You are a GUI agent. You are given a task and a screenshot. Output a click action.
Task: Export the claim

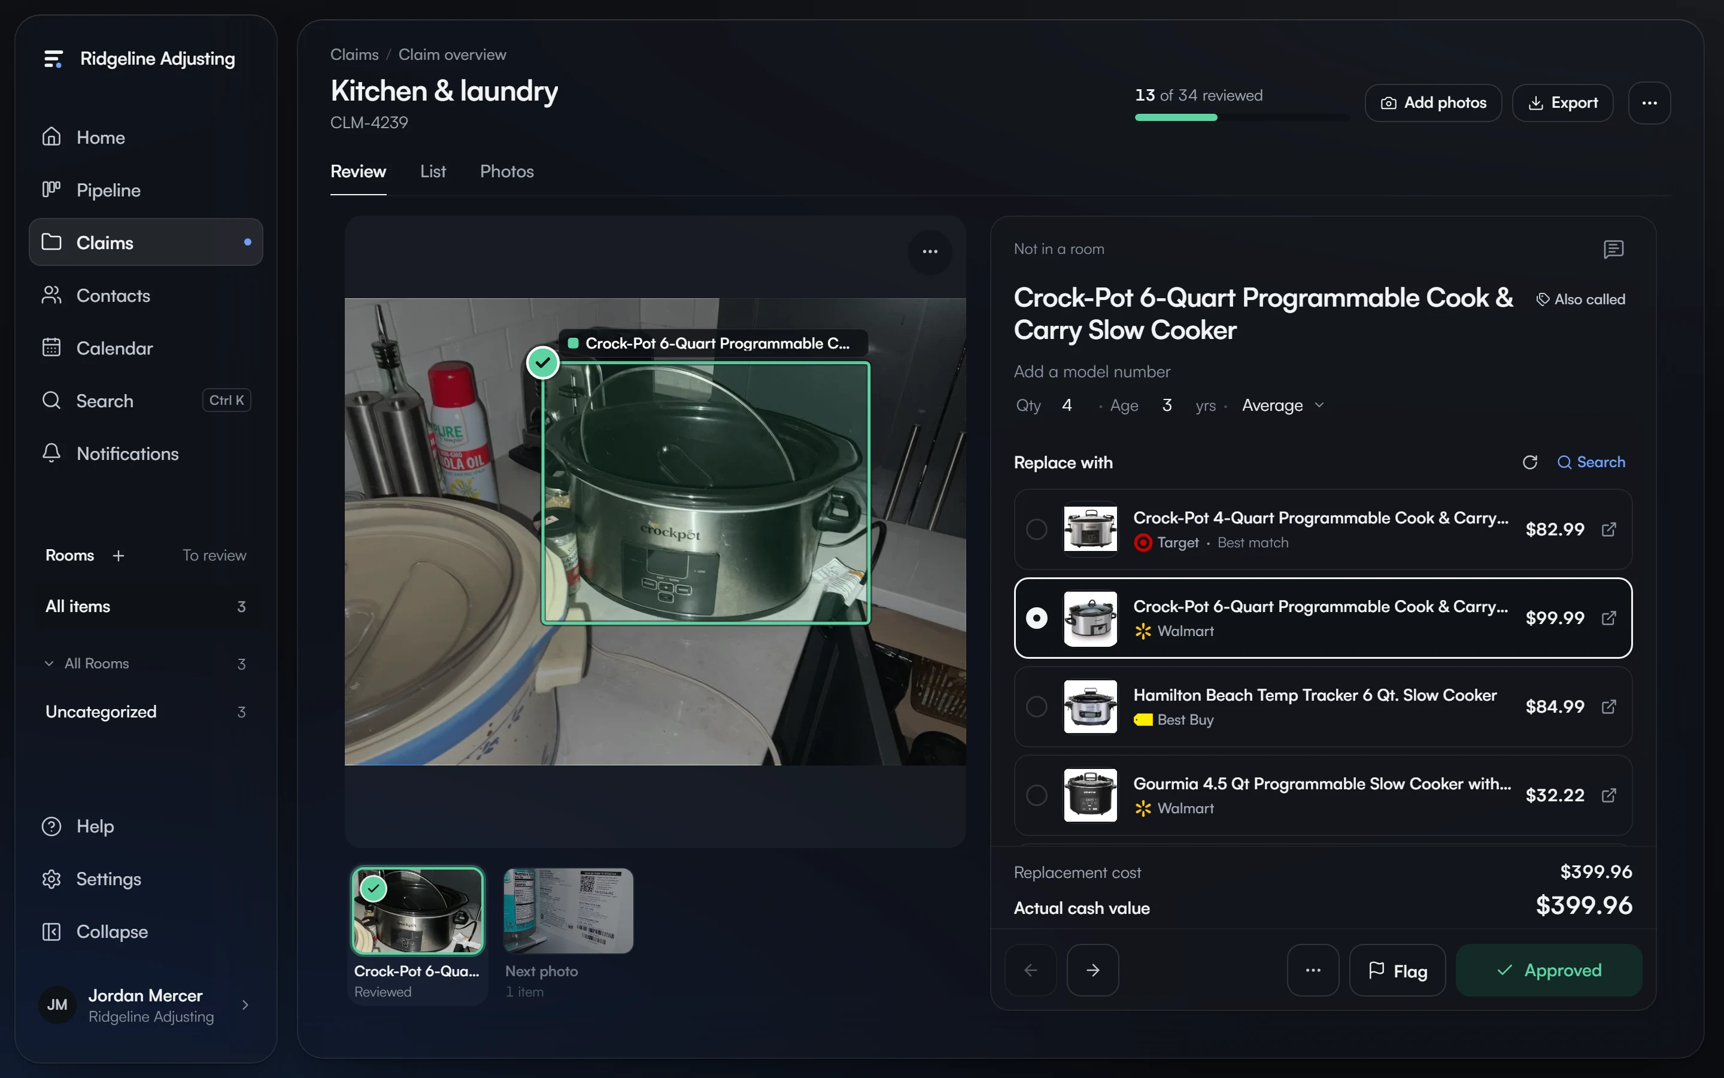(x=1562, y=102)
